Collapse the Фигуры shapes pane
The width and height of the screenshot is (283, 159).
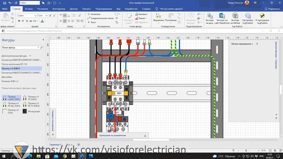click(x=43, y=40)
